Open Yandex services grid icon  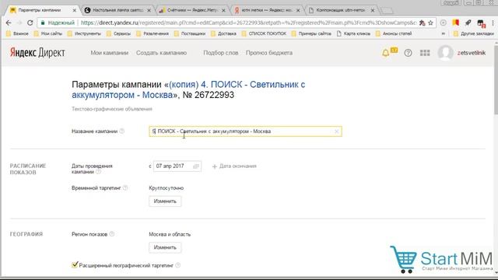[425, 53]
